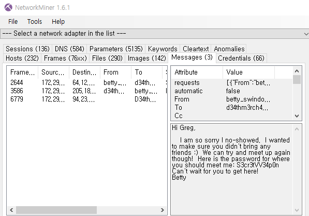Switch to the DNS (584) tab

tap(69, 49)
